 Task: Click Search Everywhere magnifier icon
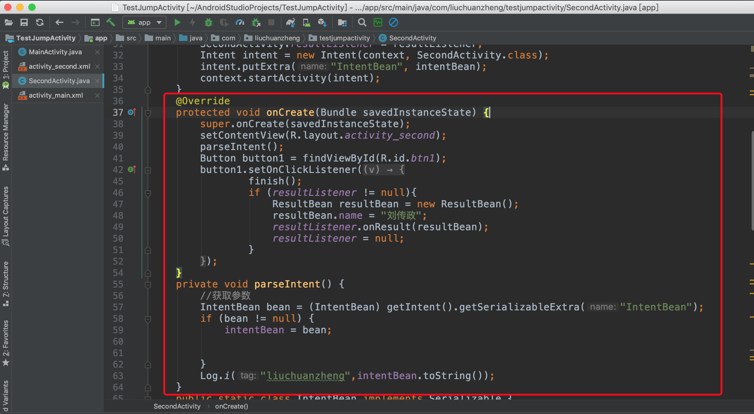tap(362, 22)
